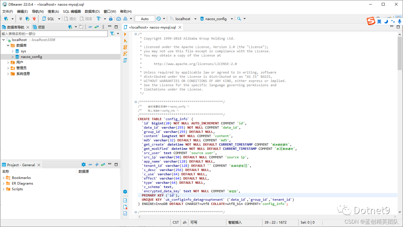Execute SQL in new tab icon
This screenshot has height=227, width=403.
[125, 41]
